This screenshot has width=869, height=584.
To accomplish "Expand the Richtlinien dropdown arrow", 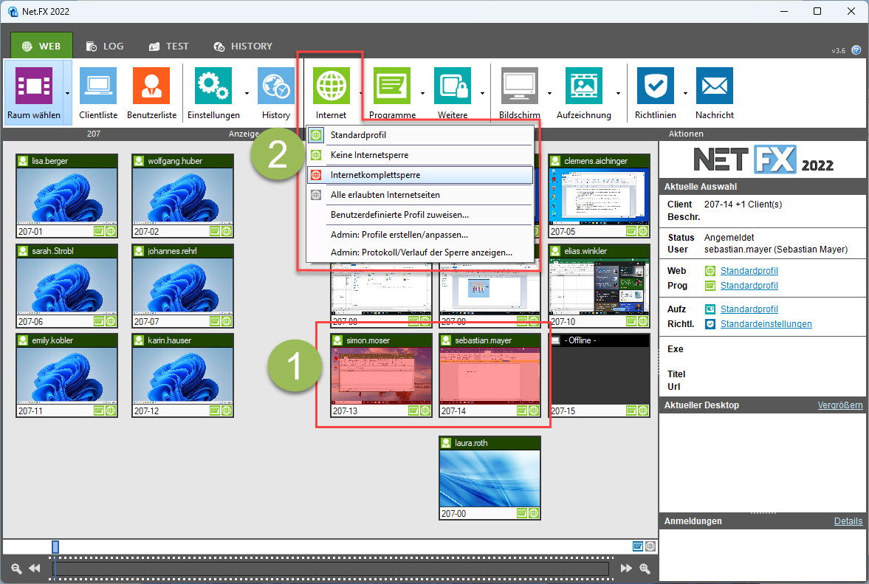I will pos(685,93).
